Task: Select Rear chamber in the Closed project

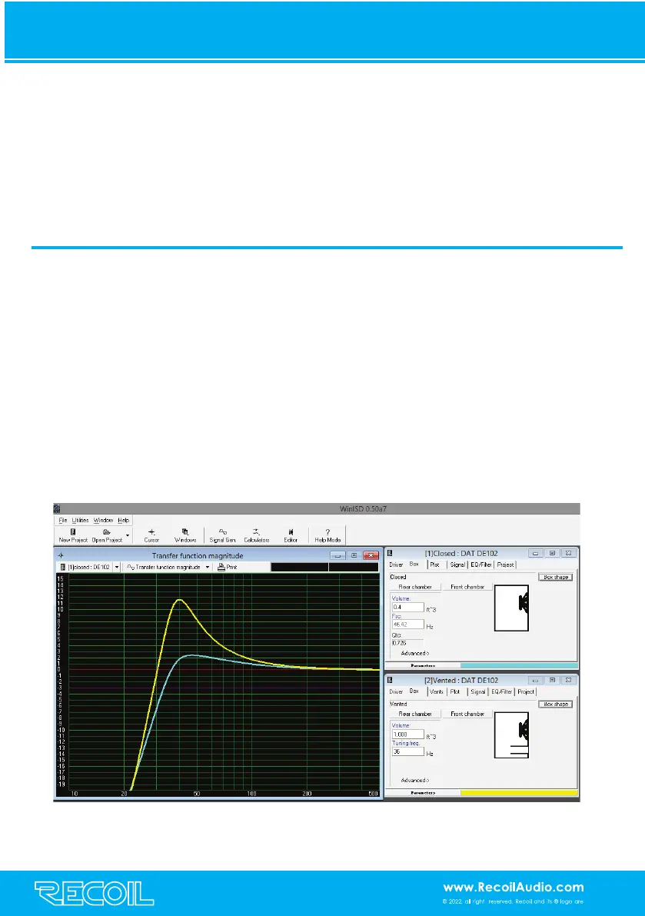Action: point(415,587)
